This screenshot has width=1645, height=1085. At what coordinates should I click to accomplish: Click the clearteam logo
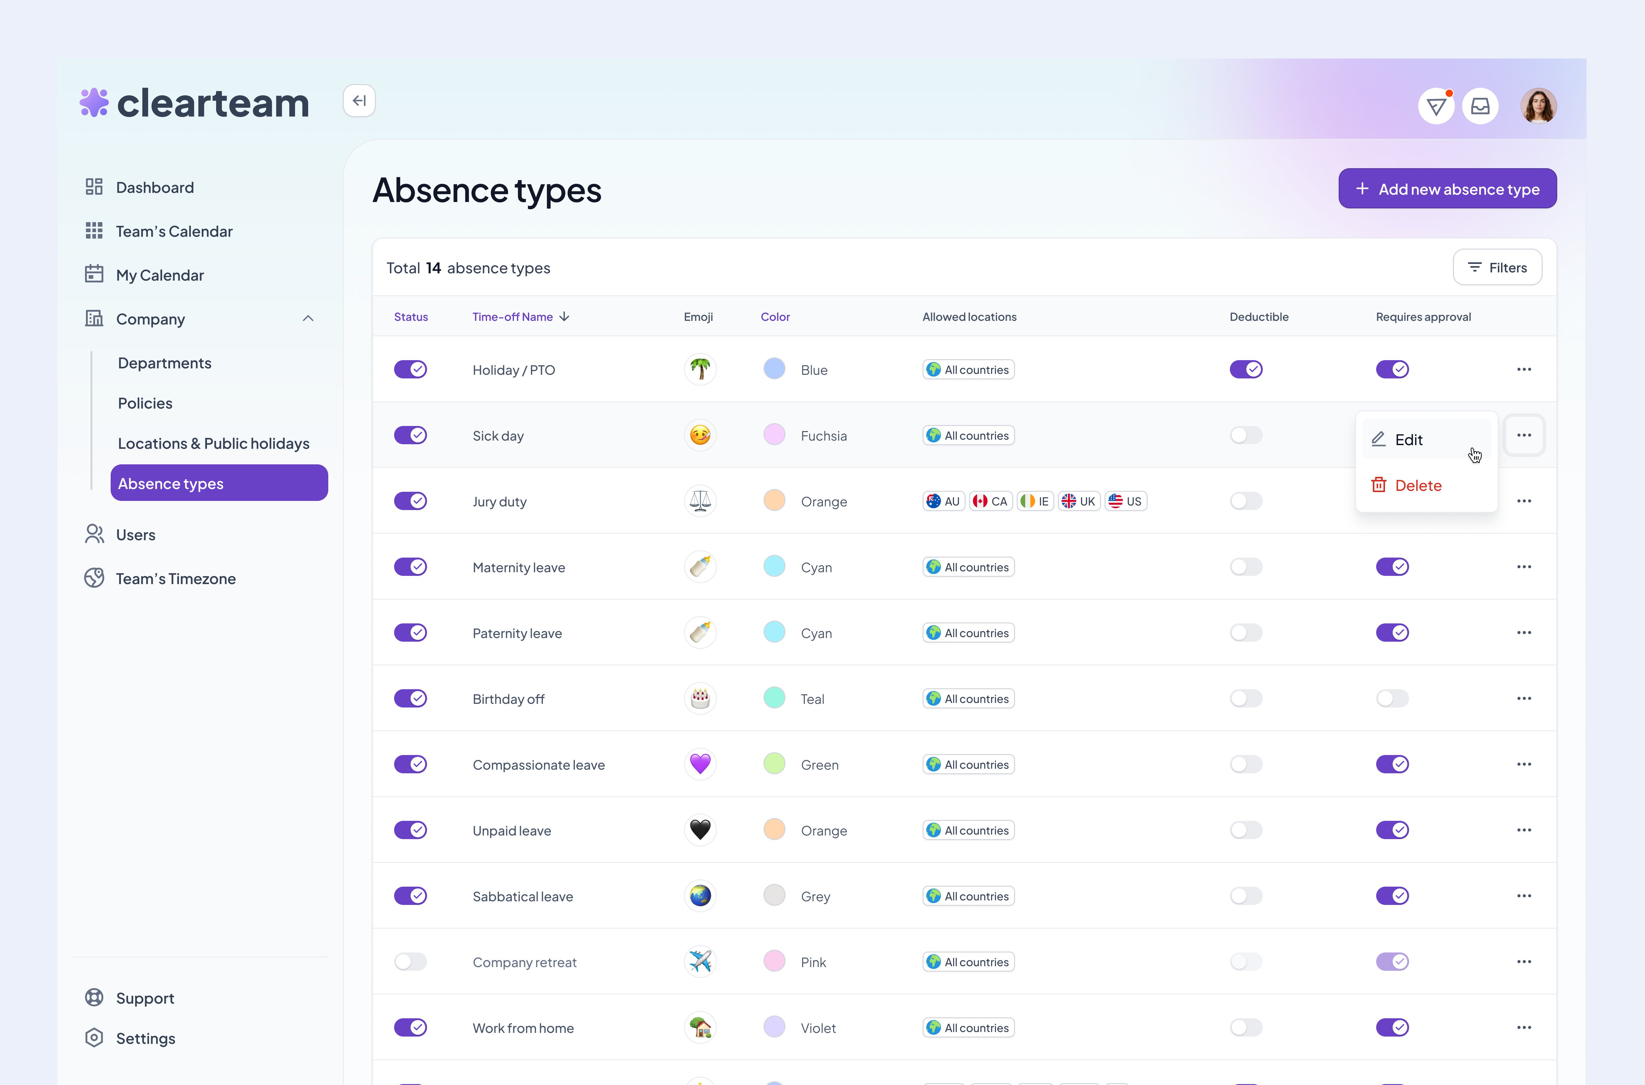click(194, 103)
